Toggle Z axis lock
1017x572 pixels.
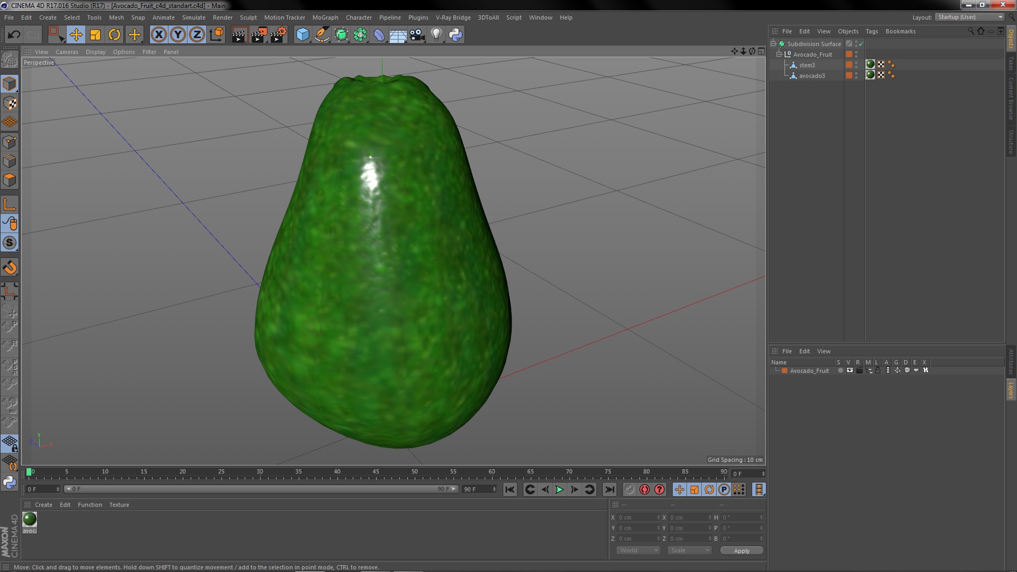tap(197, 35)
